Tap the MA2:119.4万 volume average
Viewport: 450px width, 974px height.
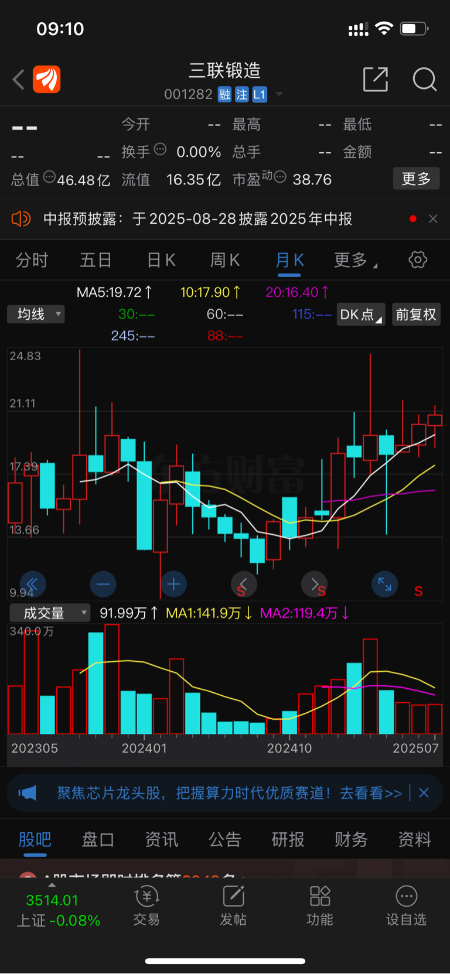point(305,613)
